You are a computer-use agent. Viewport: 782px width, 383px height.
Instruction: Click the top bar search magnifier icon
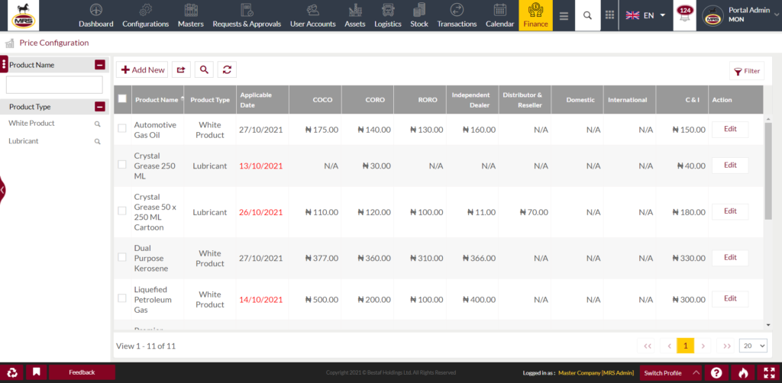click(x=587, y=15)
